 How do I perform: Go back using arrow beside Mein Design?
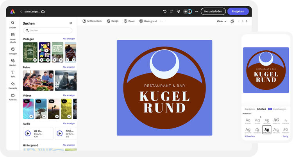21,12
